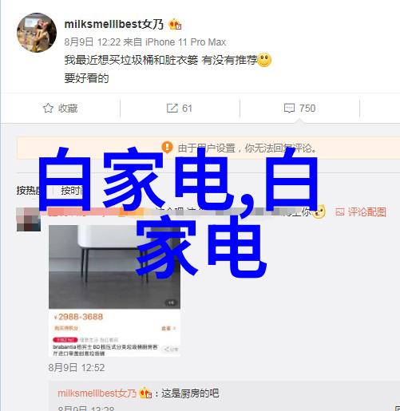400x411 pixels.
Task: Open the blurred commenter avatar
Action: [29, 219]
